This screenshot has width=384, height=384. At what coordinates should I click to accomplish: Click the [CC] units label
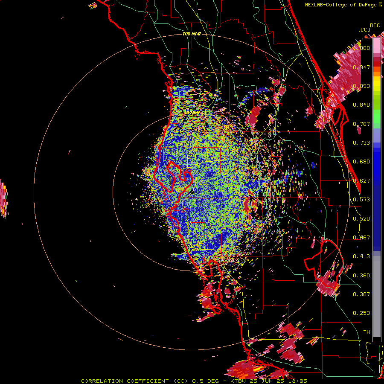[x=364, y=29]
